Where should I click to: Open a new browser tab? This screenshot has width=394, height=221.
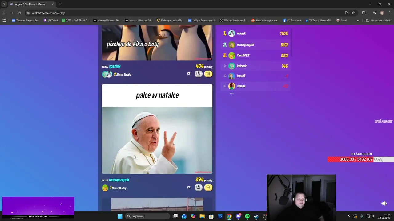pos(60,4)
